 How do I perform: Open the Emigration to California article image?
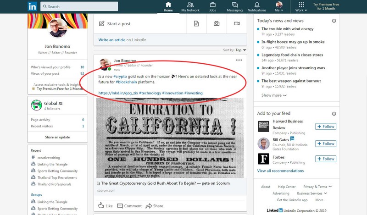pos(170,138)
